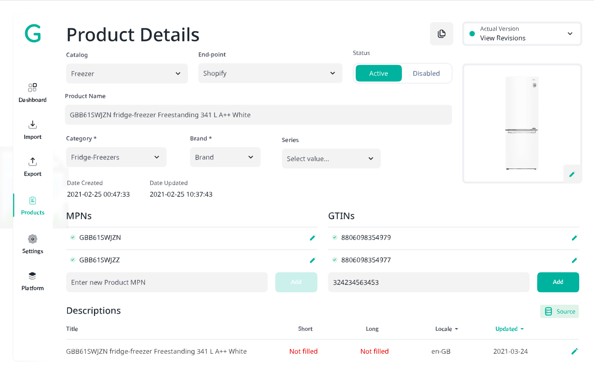Click the Add button to save the GTIN

point(558,282)
